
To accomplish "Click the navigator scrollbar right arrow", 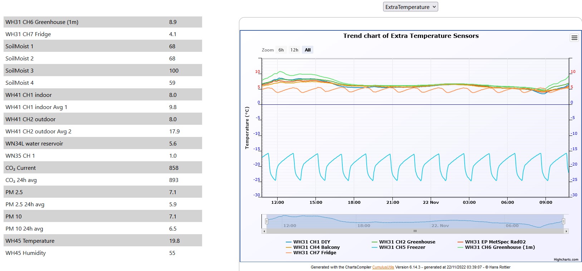I will 566,231.
